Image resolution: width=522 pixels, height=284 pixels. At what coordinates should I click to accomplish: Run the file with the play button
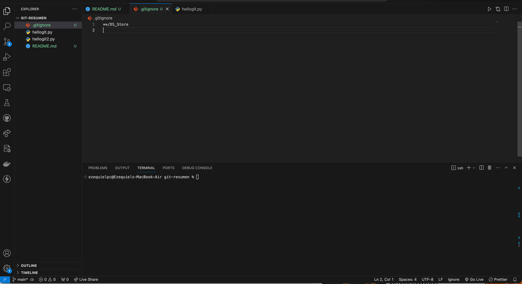coord(489,9)
